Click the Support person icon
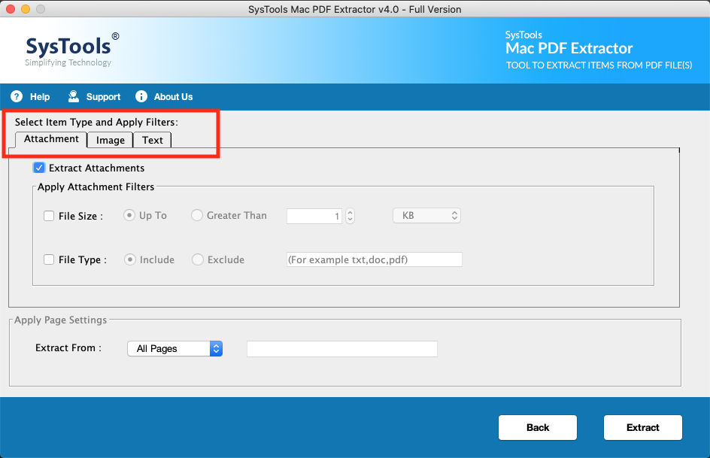 74,96
